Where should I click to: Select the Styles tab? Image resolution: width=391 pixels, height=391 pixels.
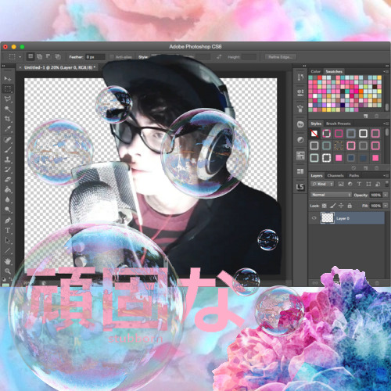[x=316, y=124]
